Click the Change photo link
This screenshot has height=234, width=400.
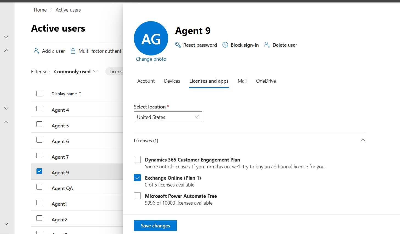coord(151,59)
